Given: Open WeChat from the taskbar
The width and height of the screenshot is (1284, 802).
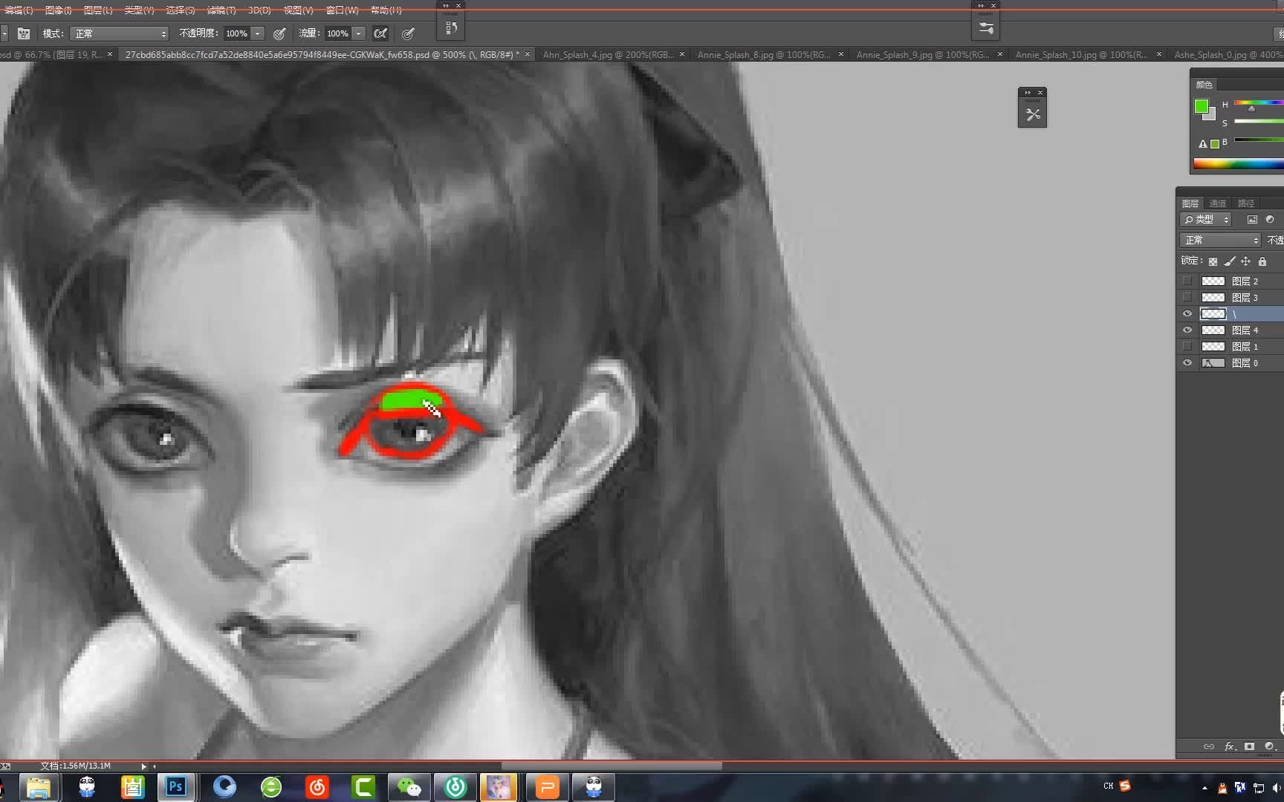Looking at the screenshot, I should click(409, 786).
